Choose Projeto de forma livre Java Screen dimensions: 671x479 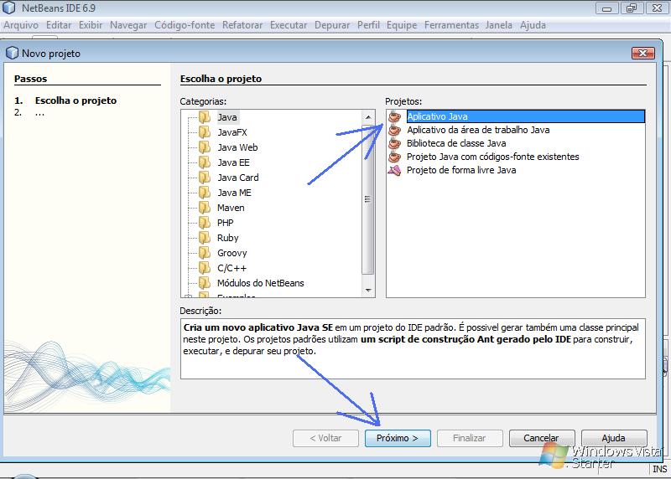[461, 170]
